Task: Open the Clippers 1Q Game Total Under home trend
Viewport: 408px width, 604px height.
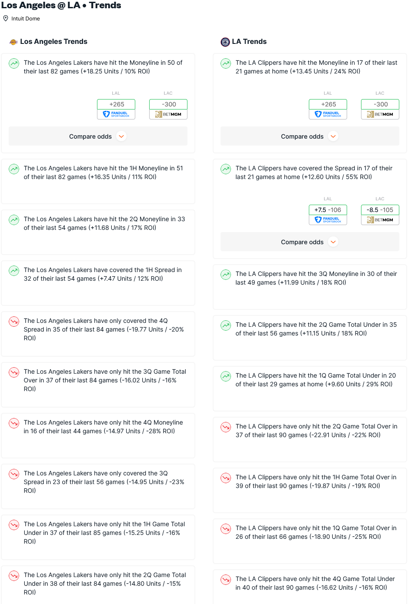Action: [x=310, y=389]
